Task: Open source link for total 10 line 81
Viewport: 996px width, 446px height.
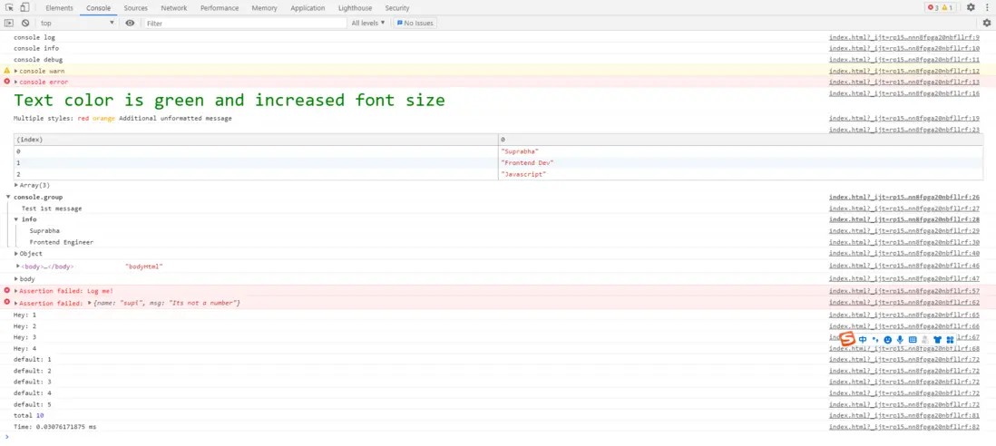Action: click(903, 415)
